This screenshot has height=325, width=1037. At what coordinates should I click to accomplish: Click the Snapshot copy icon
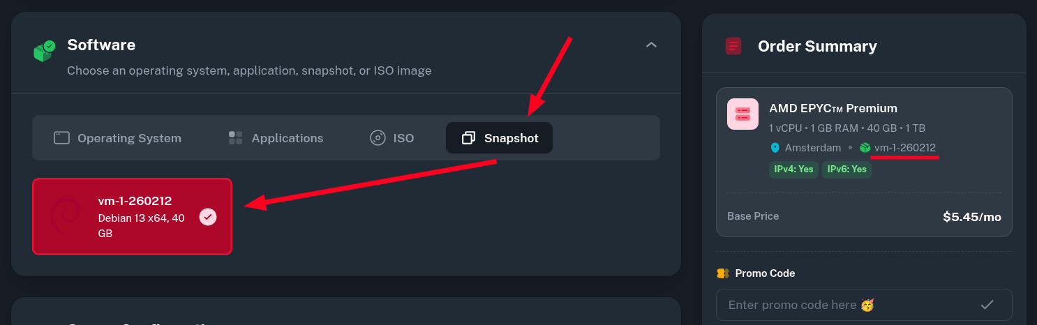pos(468,138)
